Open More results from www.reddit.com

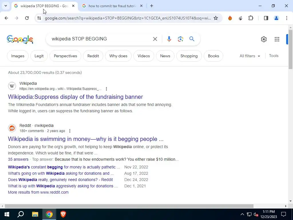coord(38,192)
